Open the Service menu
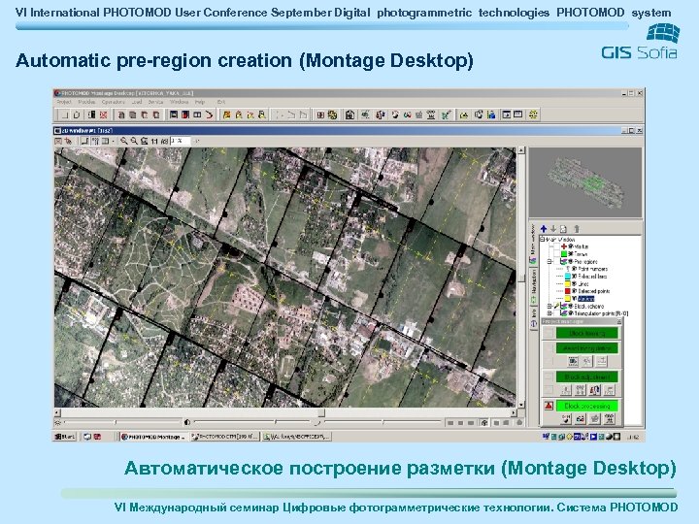The width and height of the screenshot is (699, 524). (x=155, y=102)
